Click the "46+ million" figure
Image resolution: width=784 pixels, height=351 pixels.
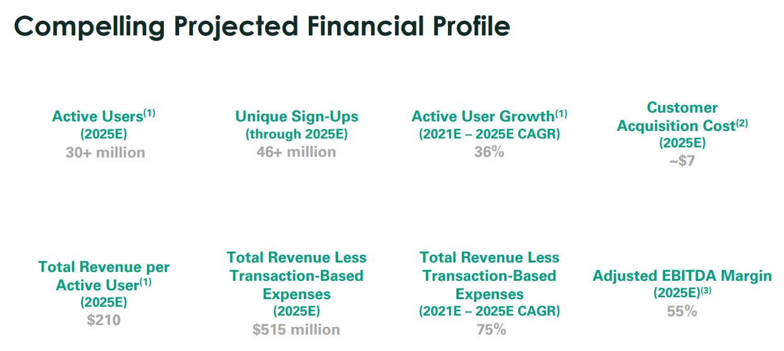pyautogui.click(x=296, y=152)
